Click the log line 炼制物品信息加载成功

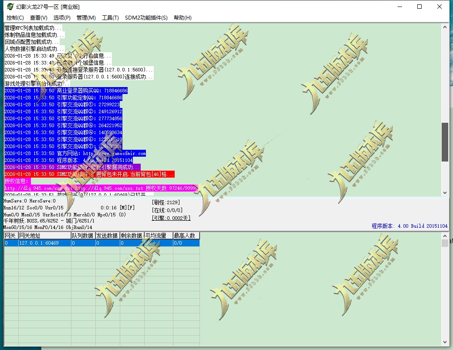click(34, 35)
